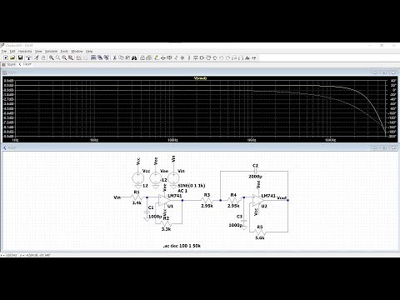Screen dimensions: 400x300
Task: Click the Copy toolbar icon
Action: [121, 57]
